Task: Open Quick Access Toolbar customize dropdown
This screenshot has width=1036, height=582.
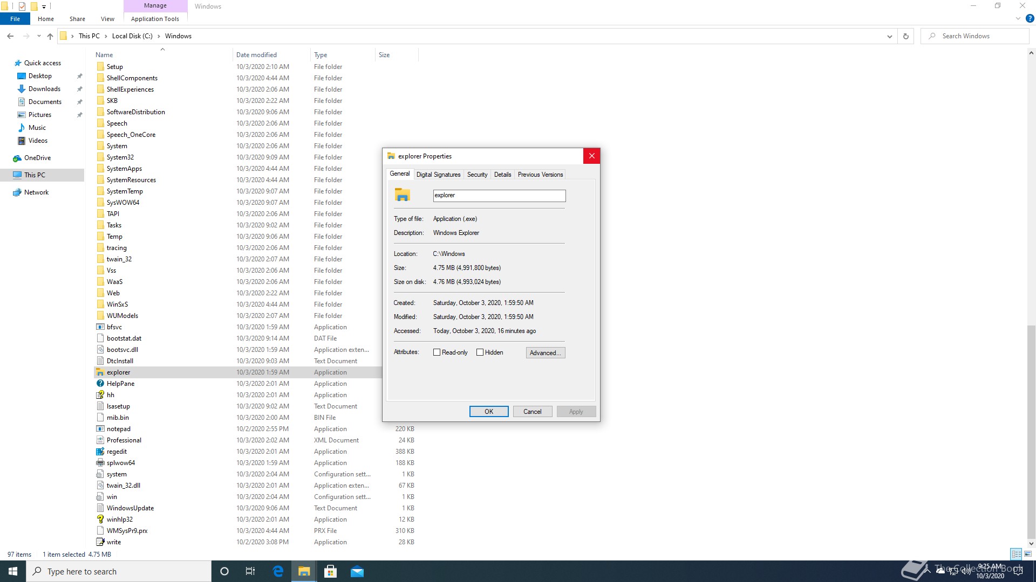Action: pyautogui.click(x=44, y=6)
